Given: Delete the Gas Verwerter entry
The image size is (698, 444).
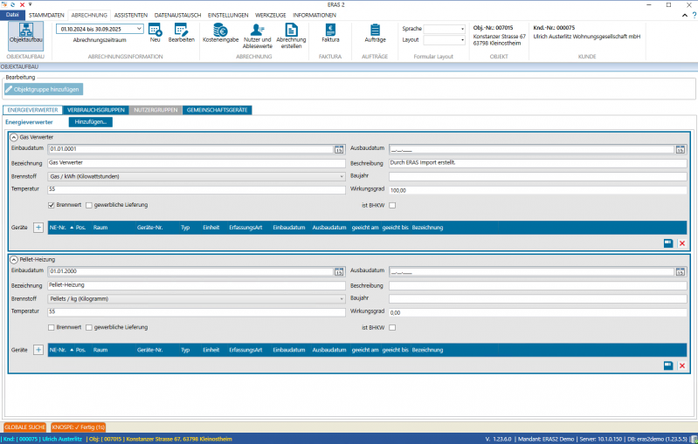Looking at the screenshot, I should tap(682, 243).
